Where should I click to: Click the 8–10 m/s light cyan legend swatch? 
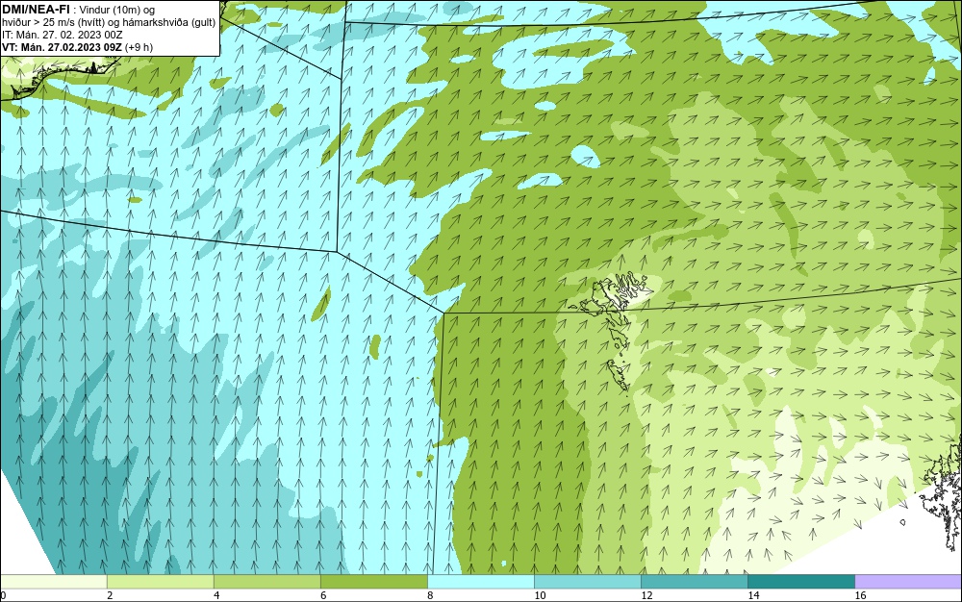(x=480, y=581)
